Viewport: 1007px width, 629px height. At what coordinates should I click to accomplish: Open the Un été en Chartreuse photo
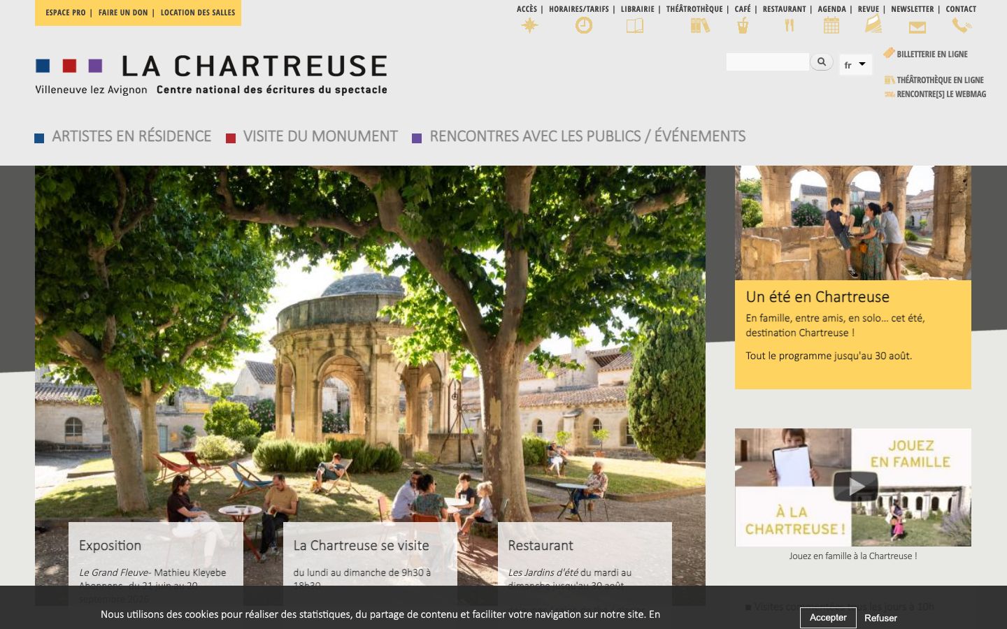852,223
